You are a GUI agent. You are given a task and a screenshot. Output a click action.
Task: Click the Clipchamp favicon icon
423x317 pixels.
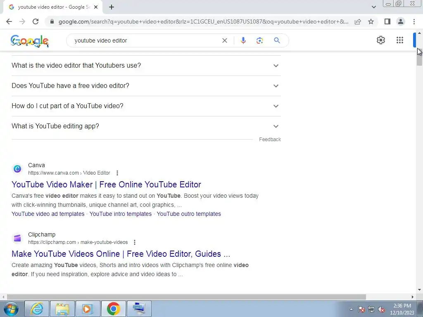17,238
